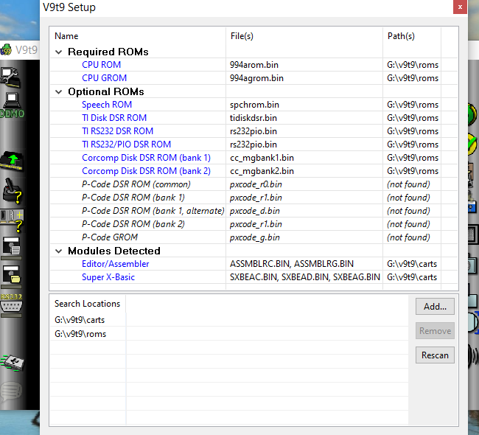
Task: Select the P-Code GROM entry
Action: (110, 237)
